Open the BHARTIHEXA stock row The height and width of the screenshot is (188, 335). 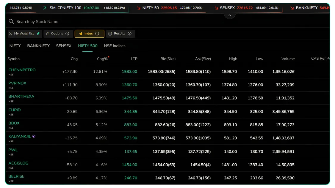[x=168, y=98]
